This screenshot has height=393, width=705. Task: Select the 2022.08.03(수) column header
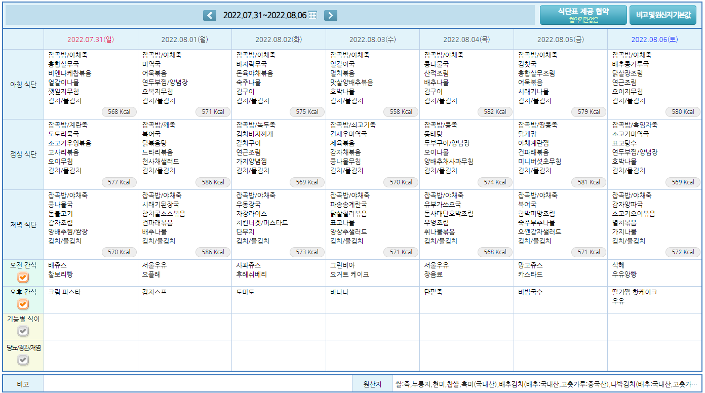click(x=373, y=39)
